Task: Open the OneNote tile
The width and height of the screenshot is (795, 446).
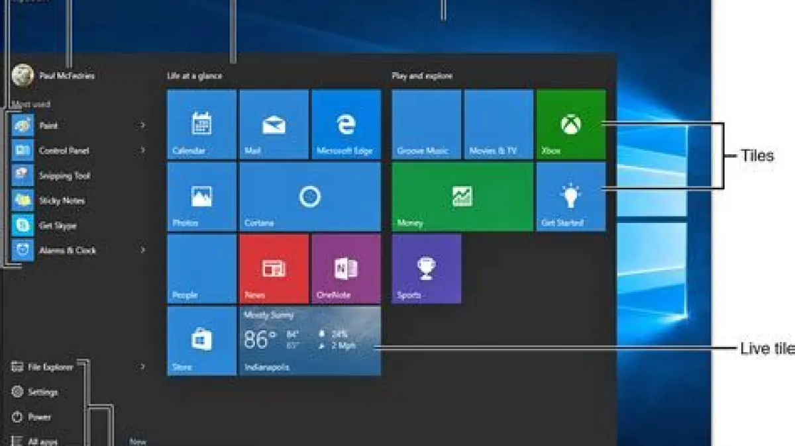Action: (346, 269)
